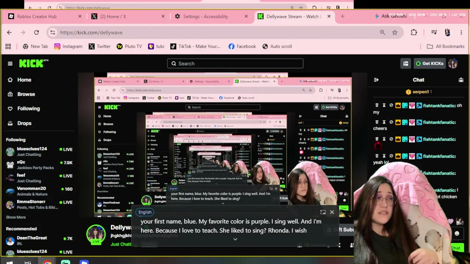Ban fishtankfanatic on the "cheers" message
The width and height of the screenshot is (470, 264).
coord(391,122)
